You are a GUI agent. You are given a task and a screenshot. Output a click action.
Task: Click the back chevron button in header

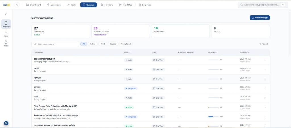click(17, 5)
